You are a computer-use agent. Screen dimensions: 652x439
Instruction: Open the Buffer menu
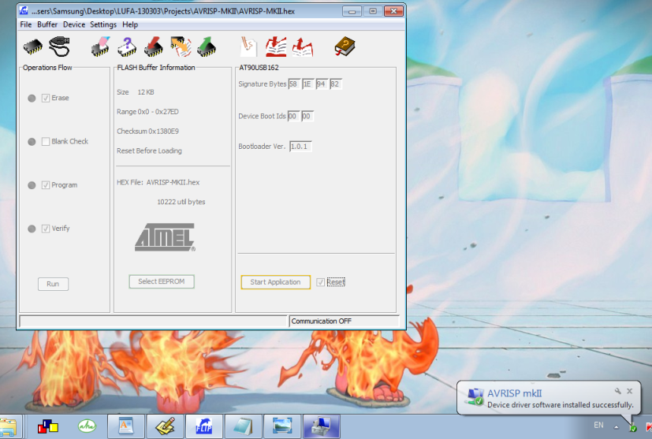point(47,24)
